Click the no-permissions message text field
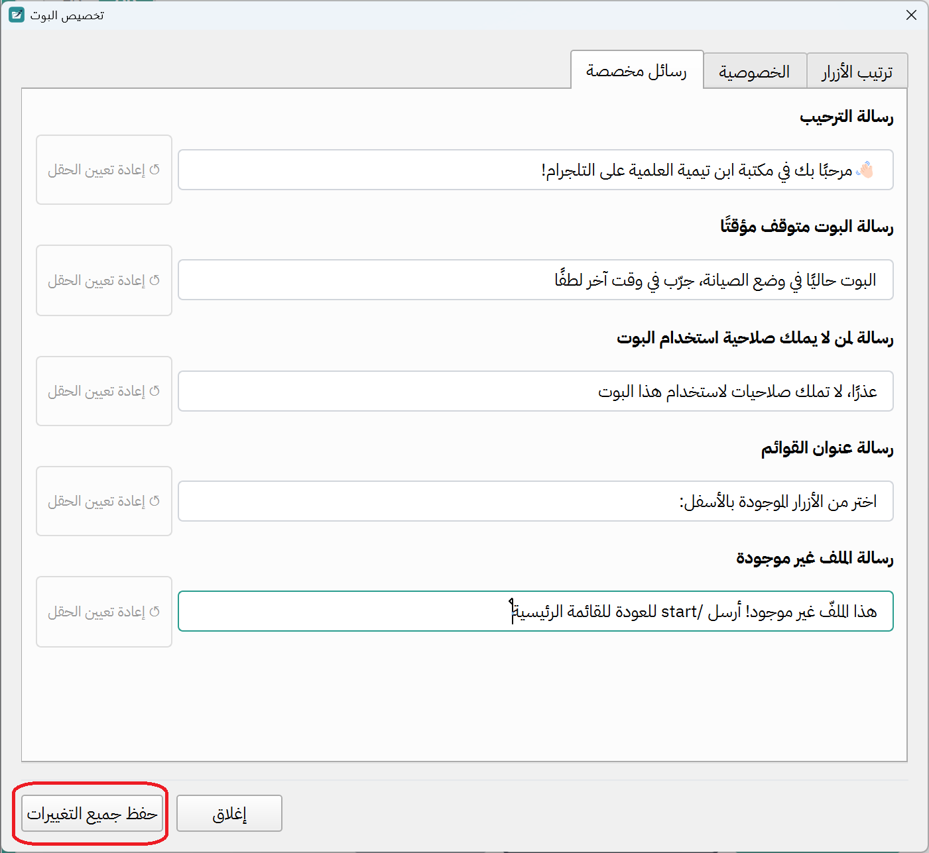This screenshot has height=853, width=929. [x=536, y=390]
